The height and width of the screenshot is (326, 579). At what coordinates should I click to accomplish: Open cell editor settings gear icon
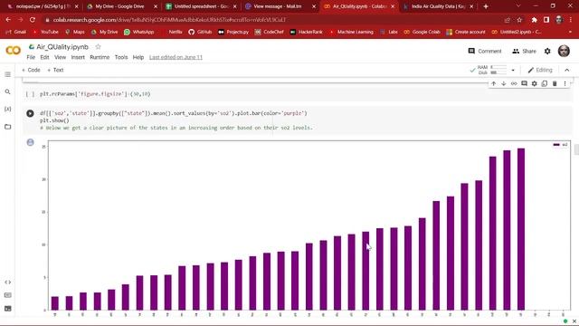tap(535, 84)
